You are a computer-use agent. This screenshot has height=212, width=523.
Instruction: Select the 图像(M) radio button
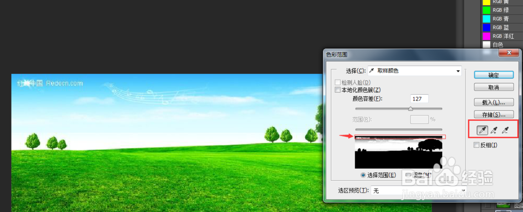[x=408, y=175]
